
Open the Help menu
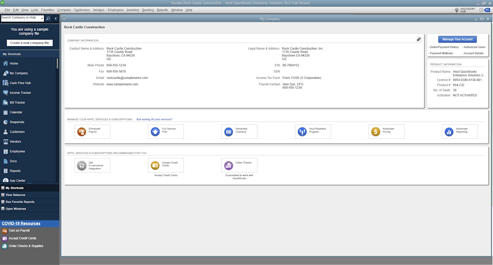point(189,10)
